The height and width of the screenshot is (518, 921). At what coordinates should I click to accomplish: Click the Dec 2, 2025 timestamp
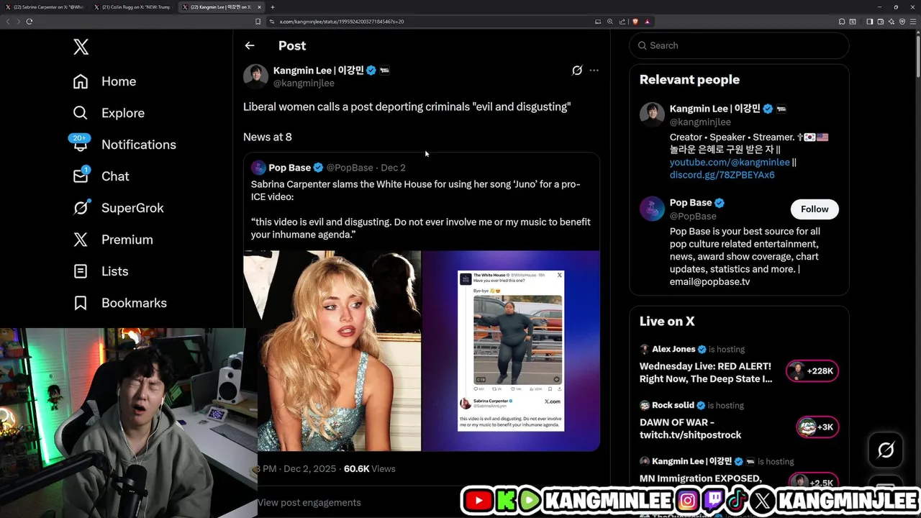pyautogui.click(x=309, y=468)
